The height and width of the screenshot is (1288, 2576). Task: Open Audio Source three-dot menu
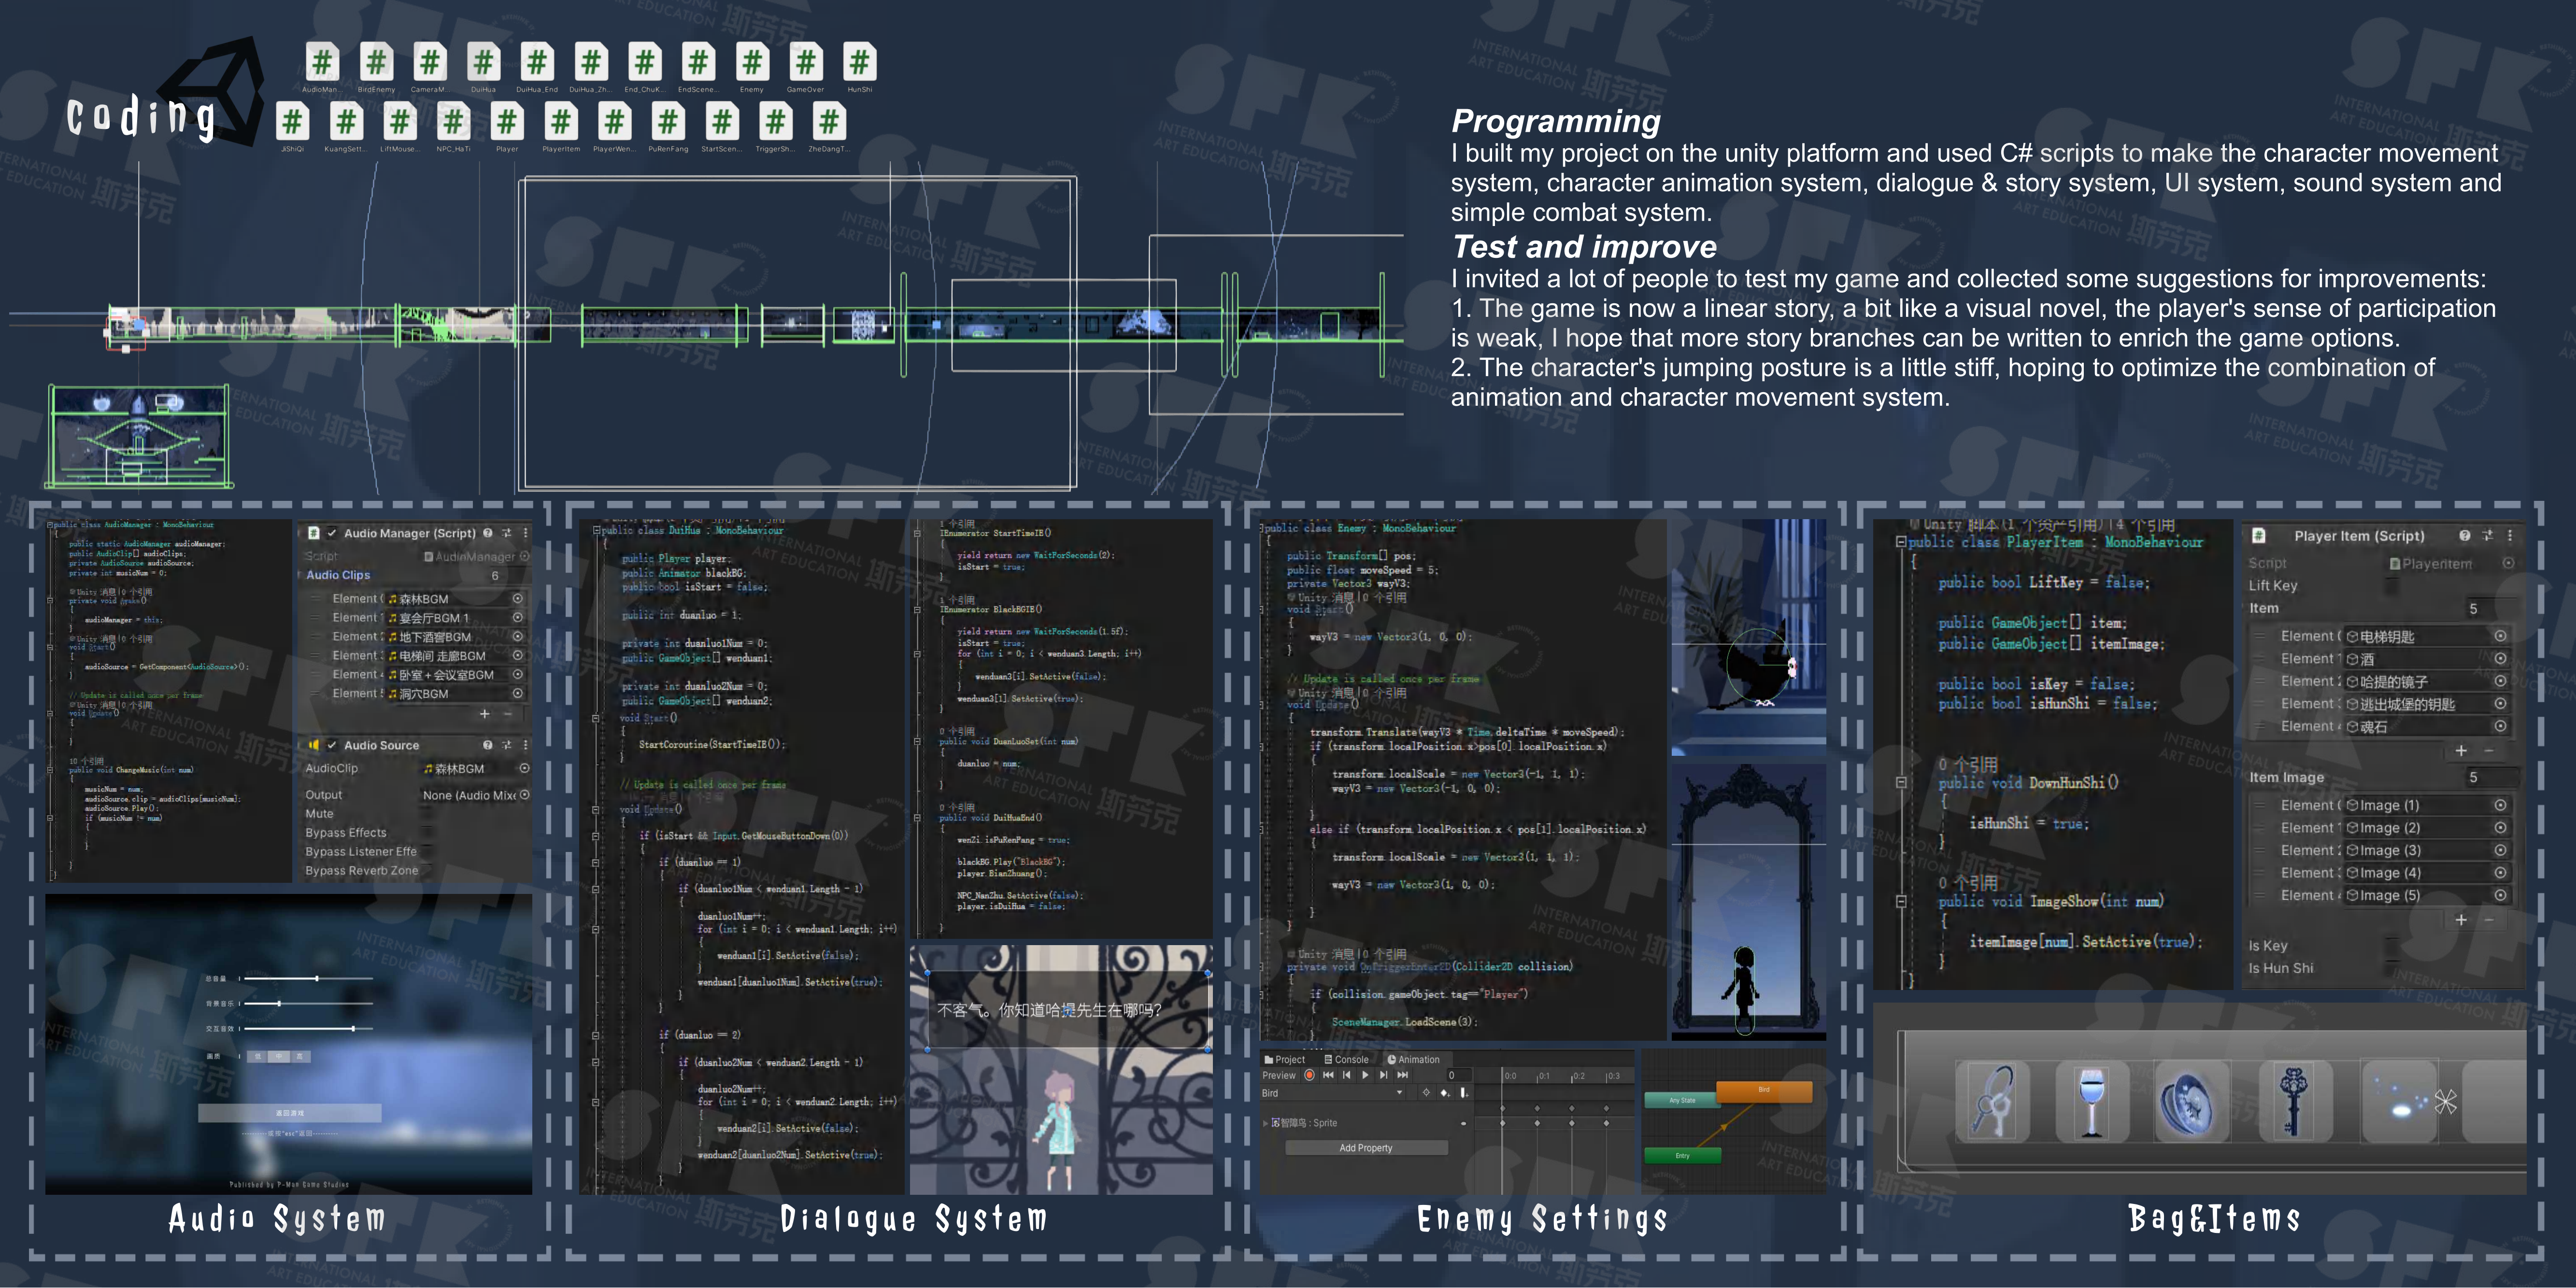[525, 745]
